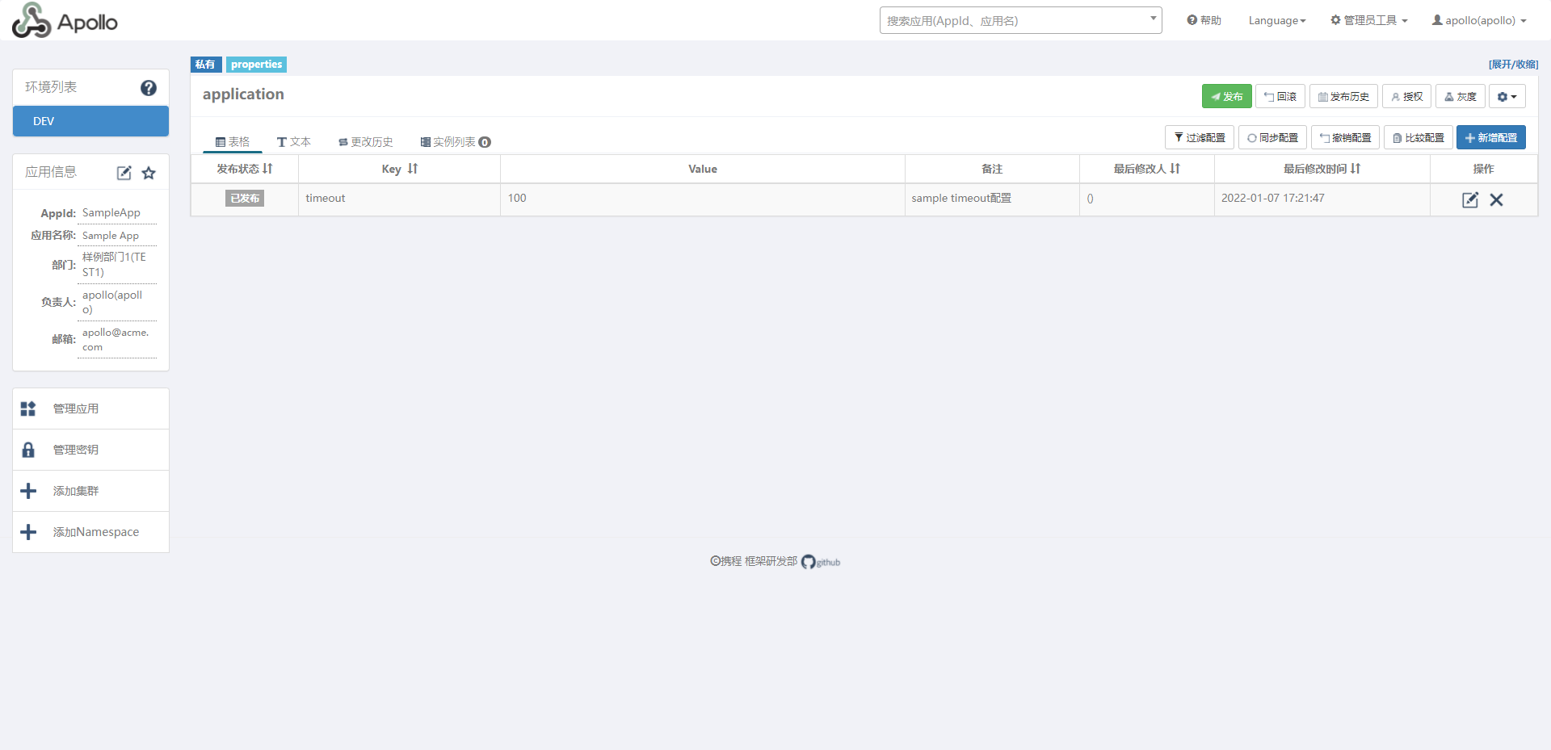Image resolution: width=1551 pixels, height=750 pixels.
Task: Open the github link icon
Action: click(821, 562)
